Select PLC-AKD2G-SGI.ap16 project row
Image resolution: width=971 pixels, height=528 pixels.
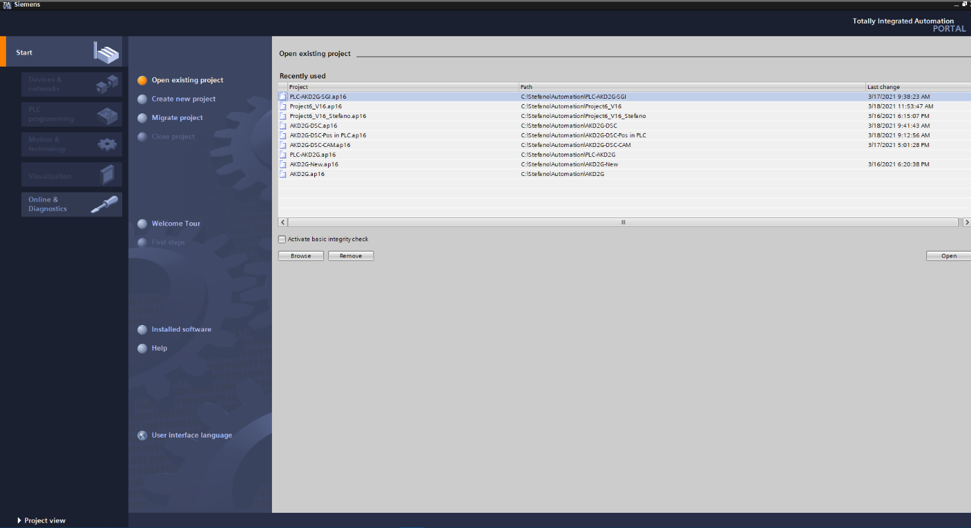click(x=624, y=97)
